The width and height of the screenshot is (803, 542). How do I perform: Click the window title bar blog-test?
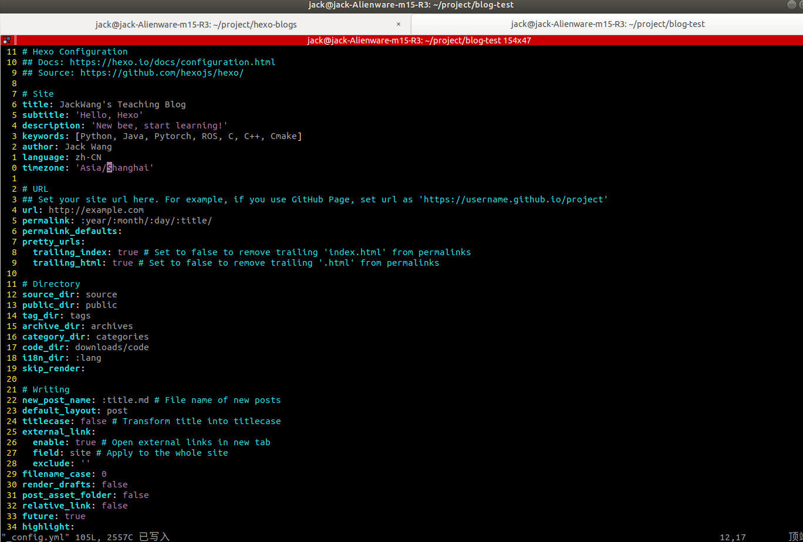(x=411, y=5)
